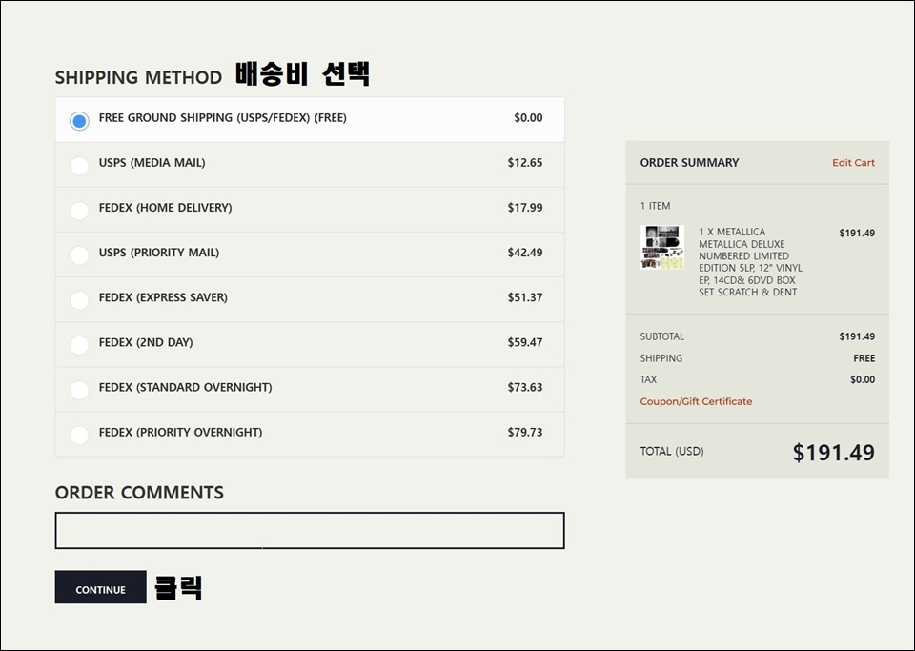This screenshot has height=651, width=915.
Task: Click the $73.63 Standard Overnight price
Action: pyautogui.click(x=525, y=387)
